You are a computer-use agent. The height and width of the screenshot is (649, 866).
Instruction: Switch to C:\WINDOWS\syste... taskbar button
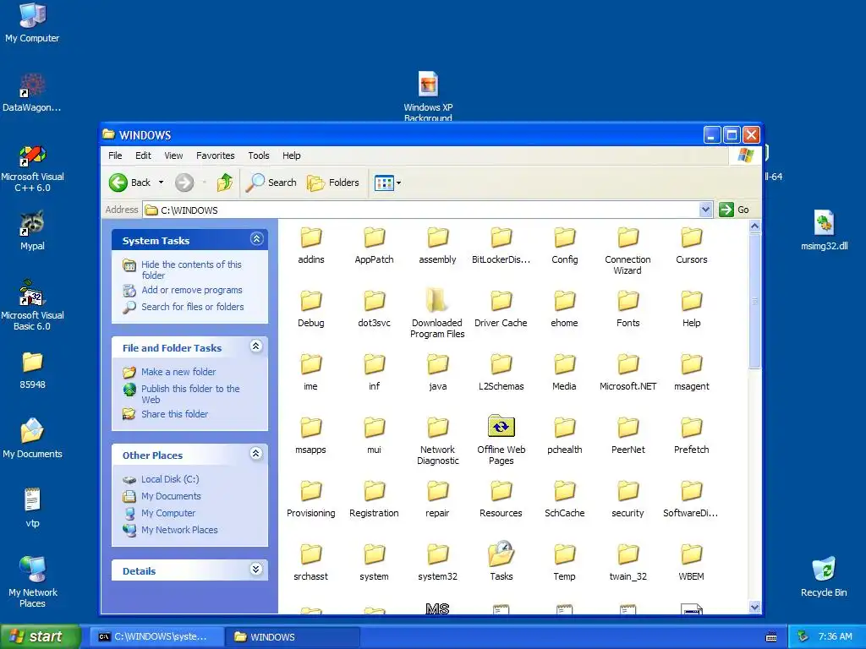(156, 637)
